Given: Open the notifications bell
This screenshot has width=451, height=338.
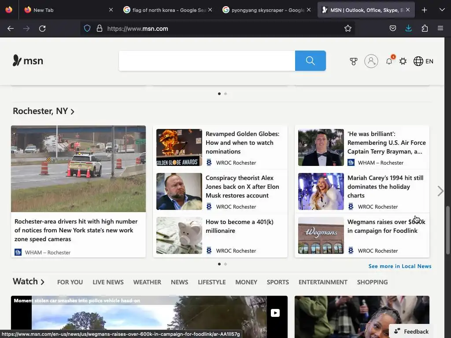Looking at the screenshot, I should pos(389,61).
